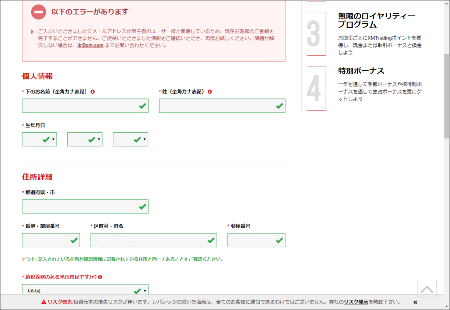Viewport: 450px width, 310px height.
Task: Open the US citizen dropdown showing いいえ
Action: [x=85, y=289]
